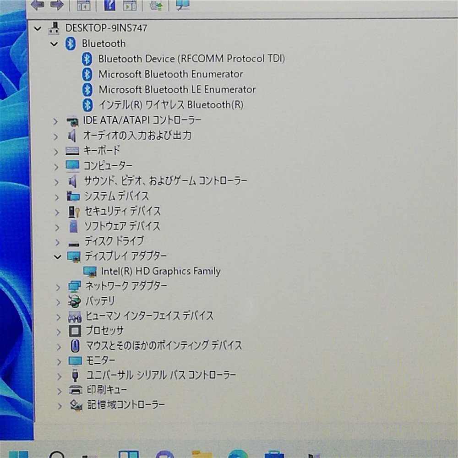This screenshot has height=458, width=458.
Task: Expand 記憶域コントローラー
Action: point(60,406)
